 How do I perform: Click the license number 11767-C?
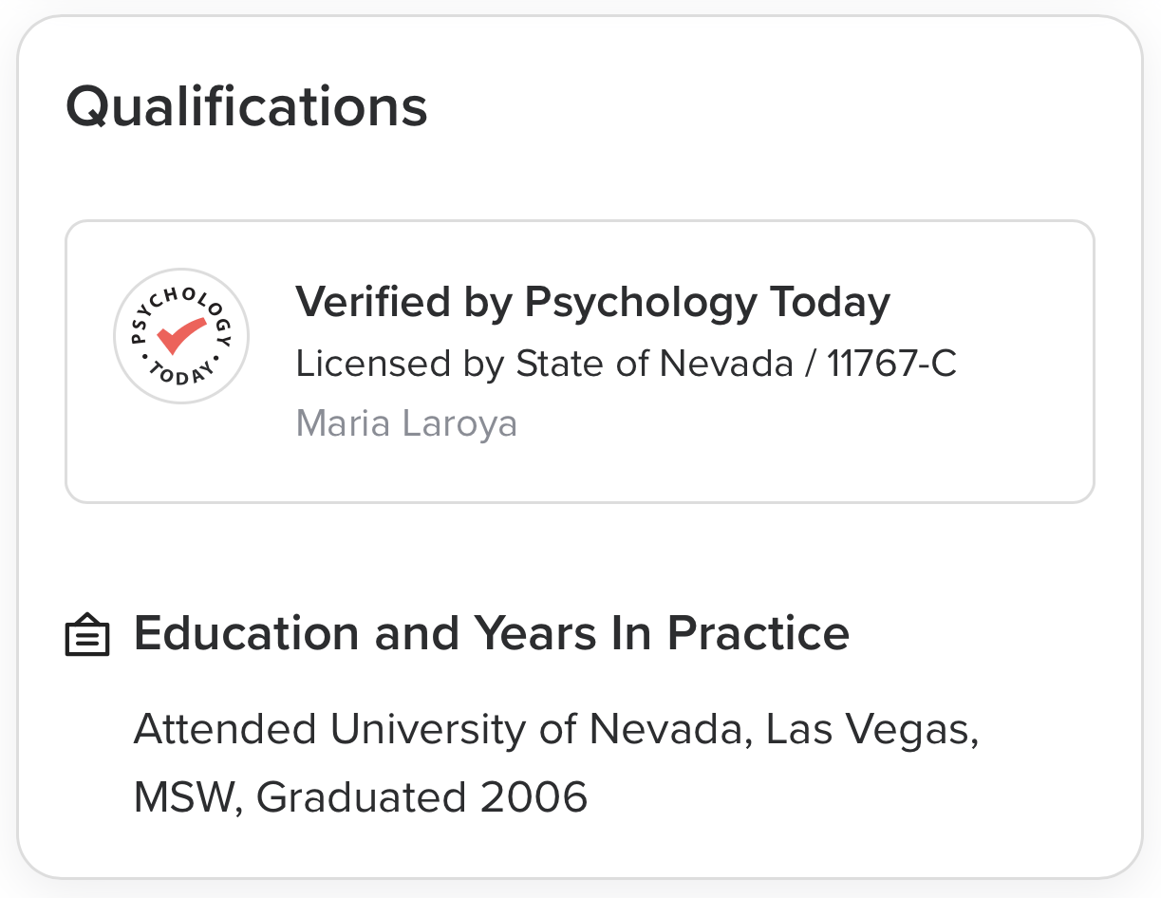tap(890, 364)
